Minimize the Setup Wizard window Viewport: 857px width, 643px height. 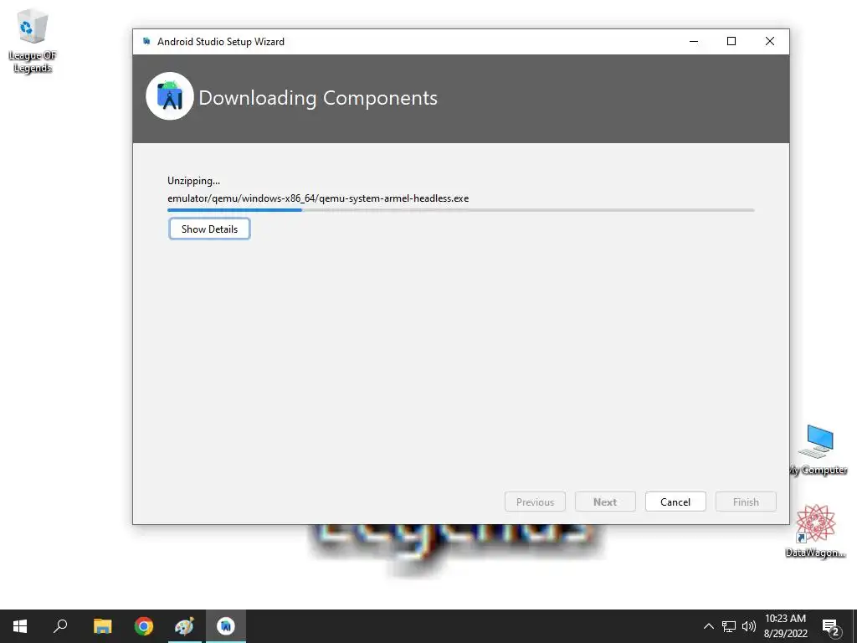[x=694, y=42]
